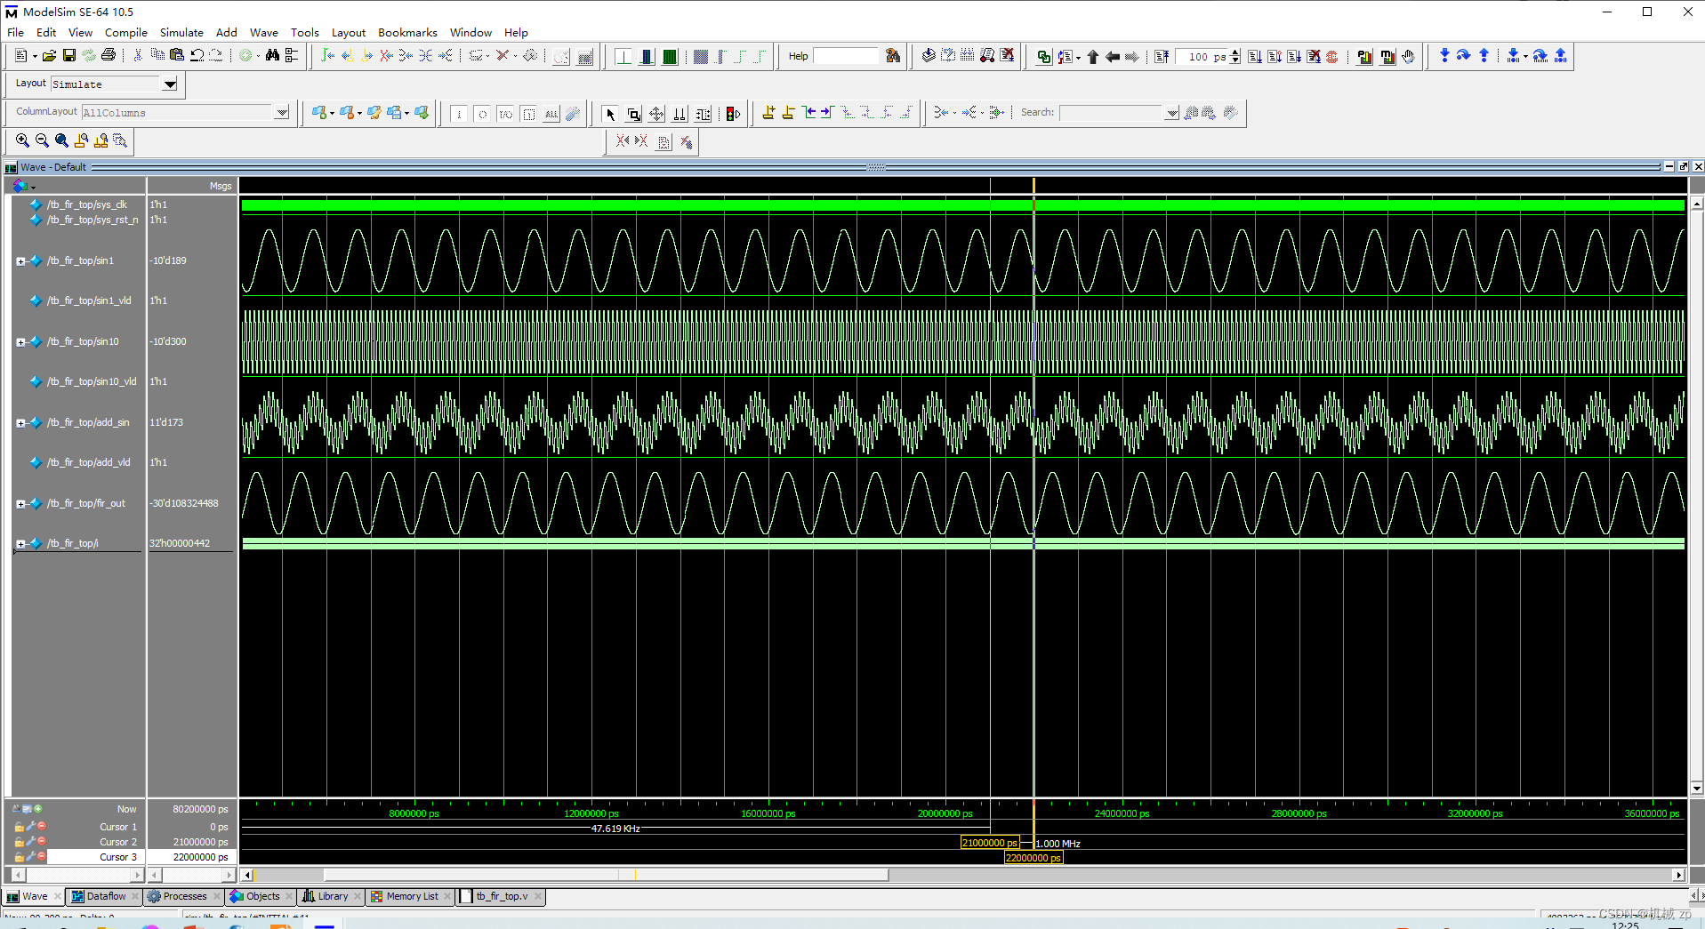Click the Find binoculars icon
This screenshot has height=929, width=1705.
tap(272, 56)
